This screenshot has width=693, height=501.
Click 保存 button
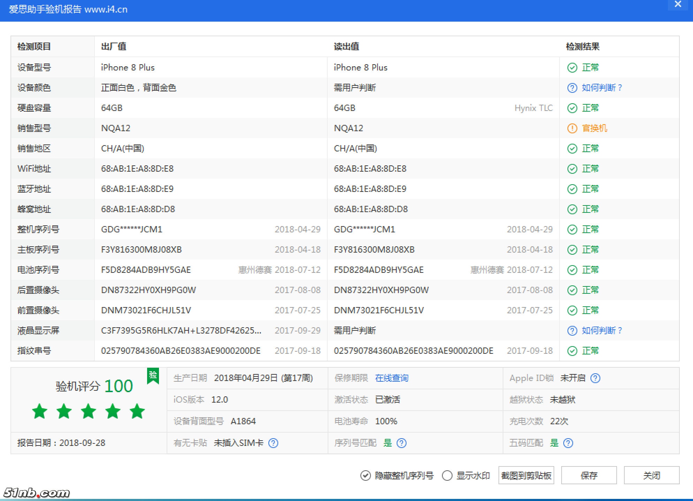(589, 476)
